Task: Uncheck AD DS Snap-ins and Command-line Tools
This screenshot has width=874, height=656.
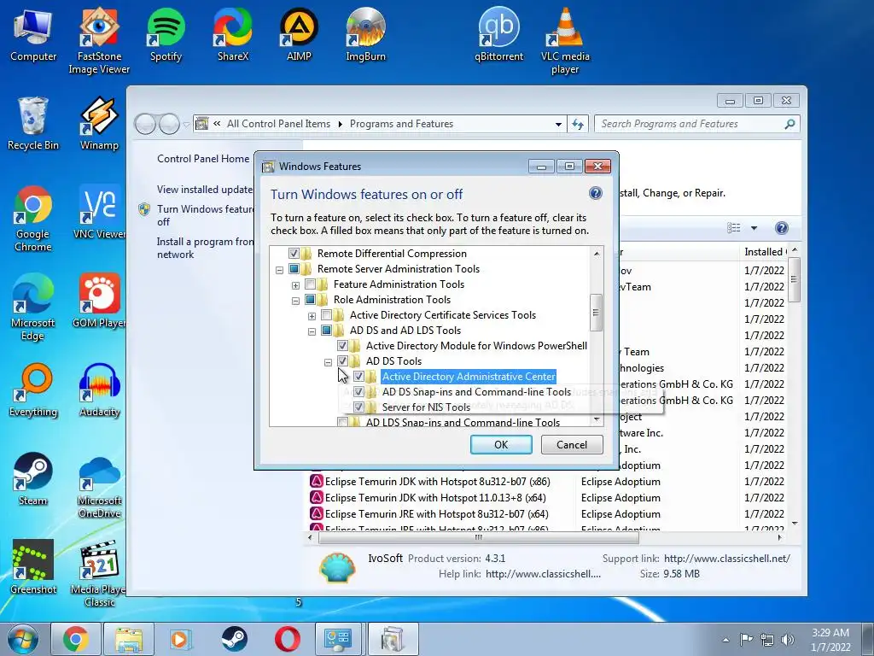Action: (x=358, y=391)
